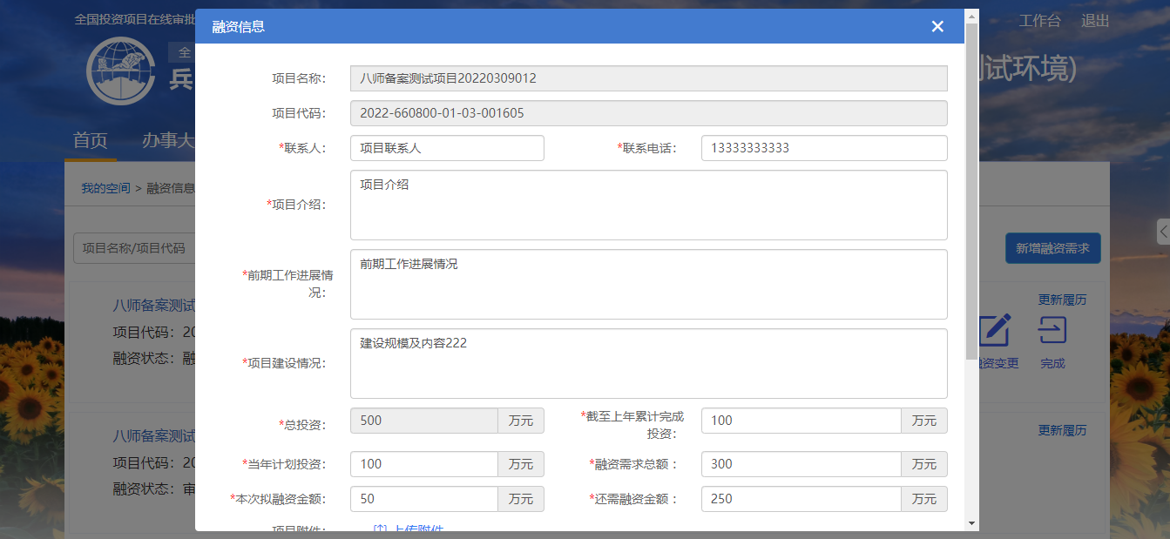Click the dialog scrollbar down arrow
Viewport: 1170px width, 539px height.
(x=971, y=522)
